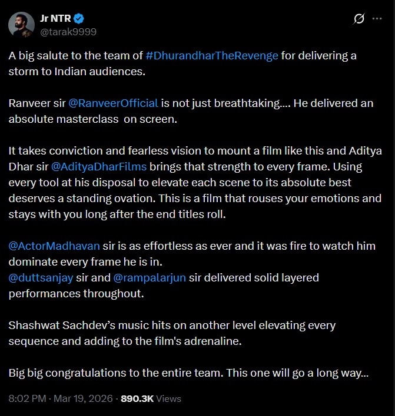Open the Jr NTR display name link
This screenshot has height=416, width=395.
[55, 18]
